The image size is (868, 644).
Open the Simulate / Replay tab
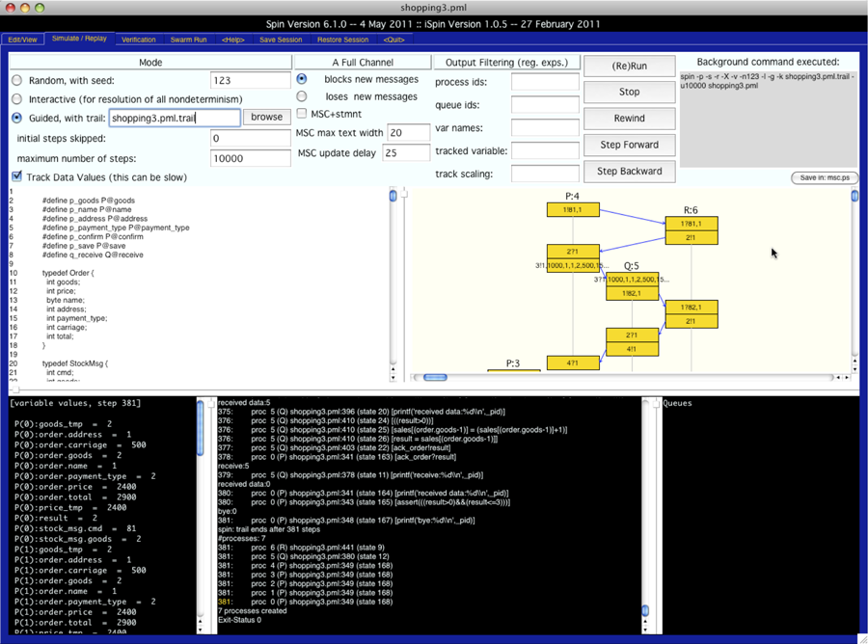pos(79,39)
